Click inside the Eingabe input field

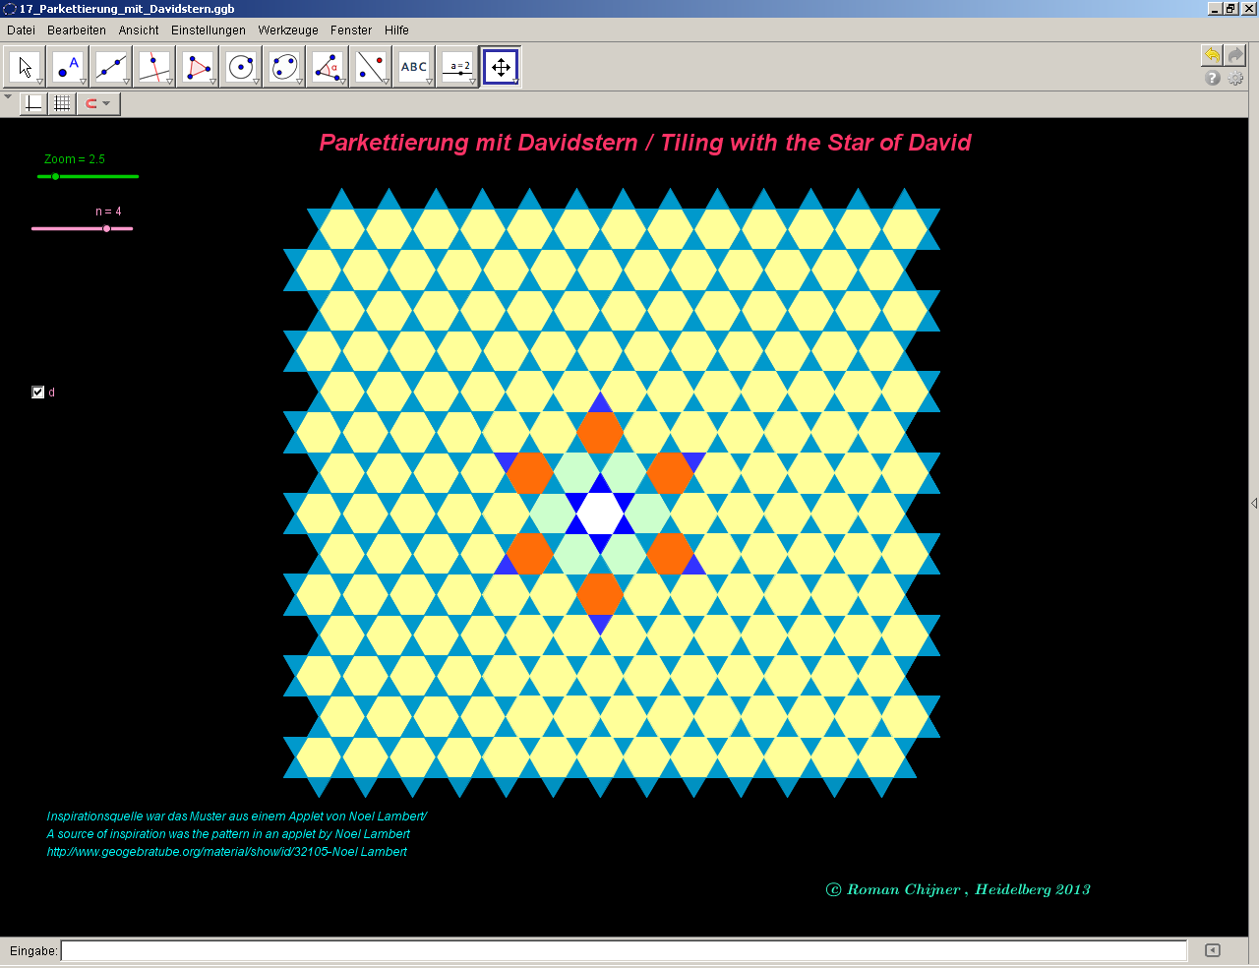pos(624,950)
